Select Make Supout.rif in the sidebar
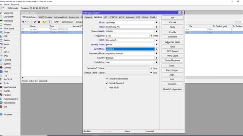The height and width of the screenshot is (136, 243). point(11,99)
